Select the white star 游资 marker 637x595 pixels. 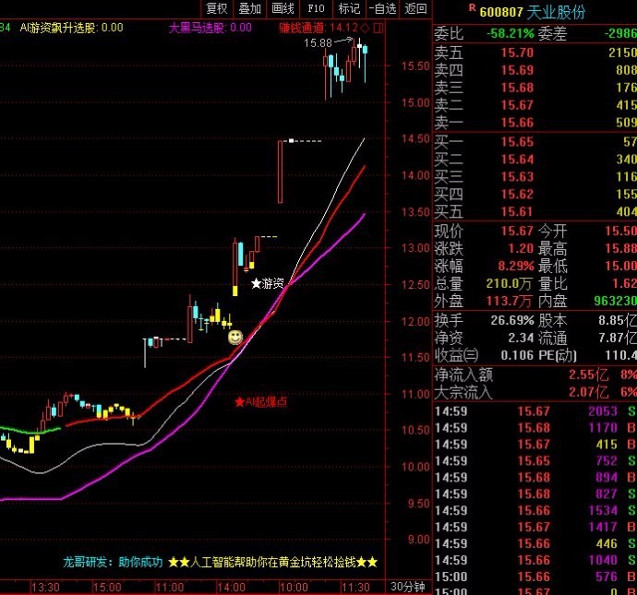(268, 283)
